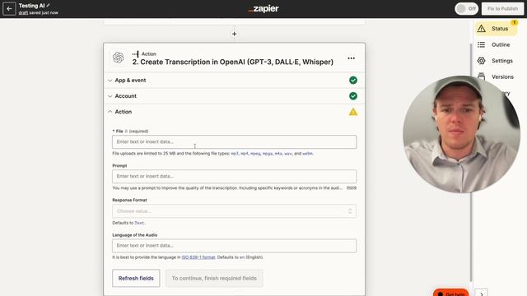Click the green check next to Account
The width and height of the screenshot is (527, 296).
tap(353, 96)
